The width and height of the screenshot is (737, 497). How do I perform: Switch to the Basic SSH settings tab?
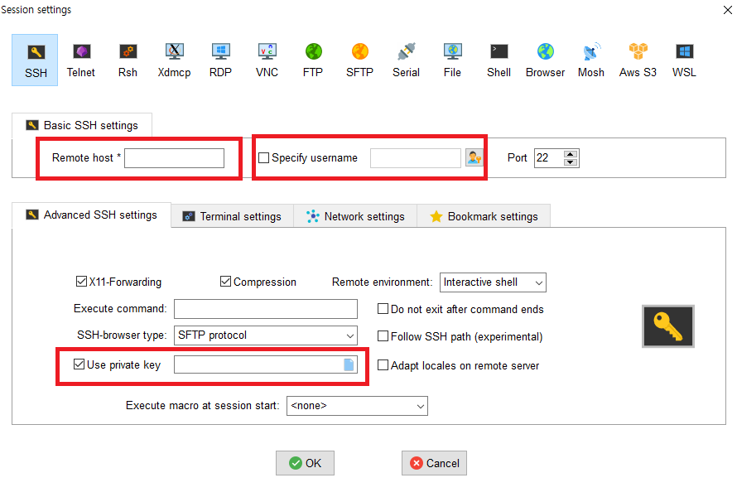(x=82, y=126)
